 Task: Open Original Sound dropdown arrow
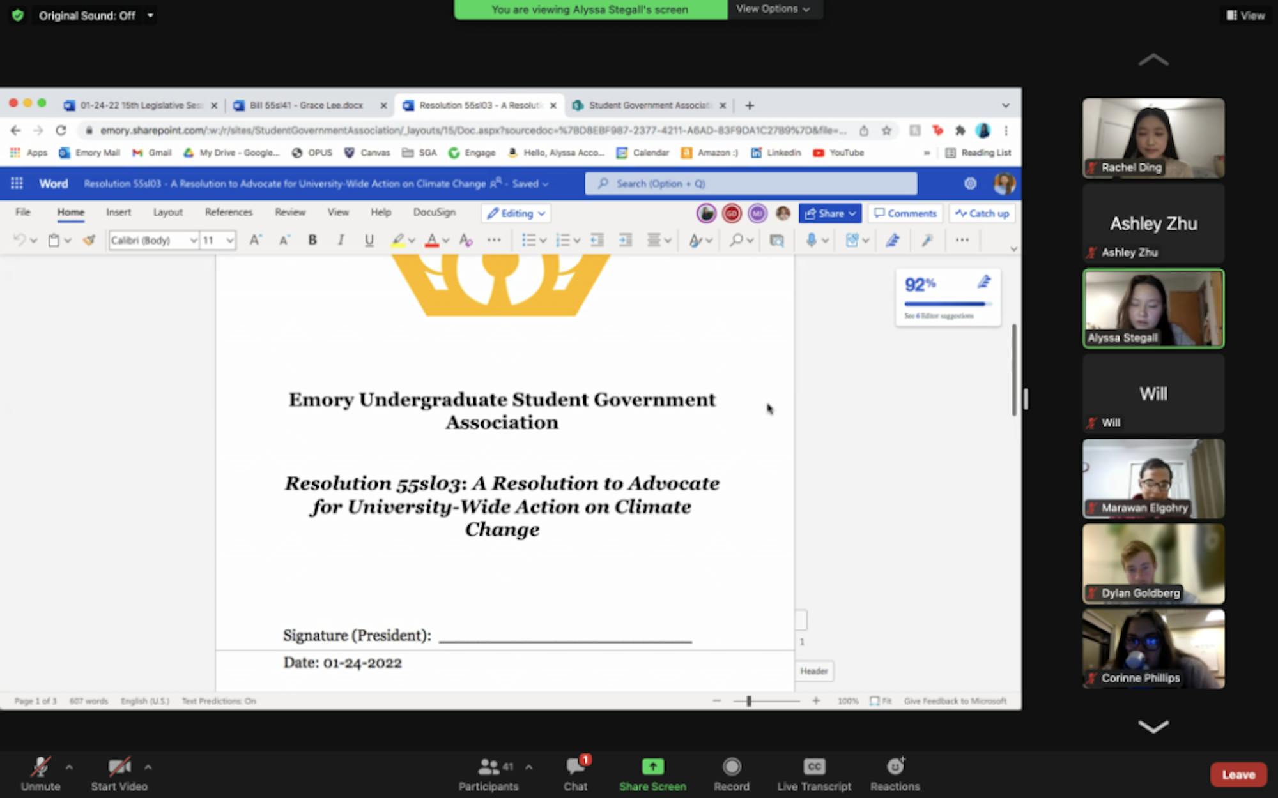coord(150,15)
